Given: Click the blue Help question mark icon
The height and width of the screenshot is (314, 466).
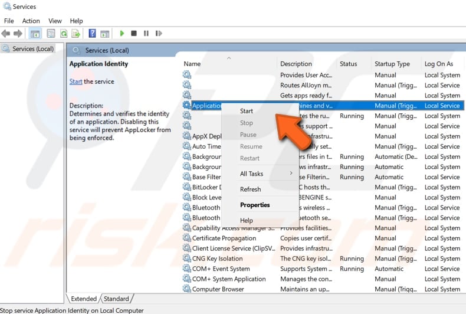Looking at the screenshot, I should [93, 33].
